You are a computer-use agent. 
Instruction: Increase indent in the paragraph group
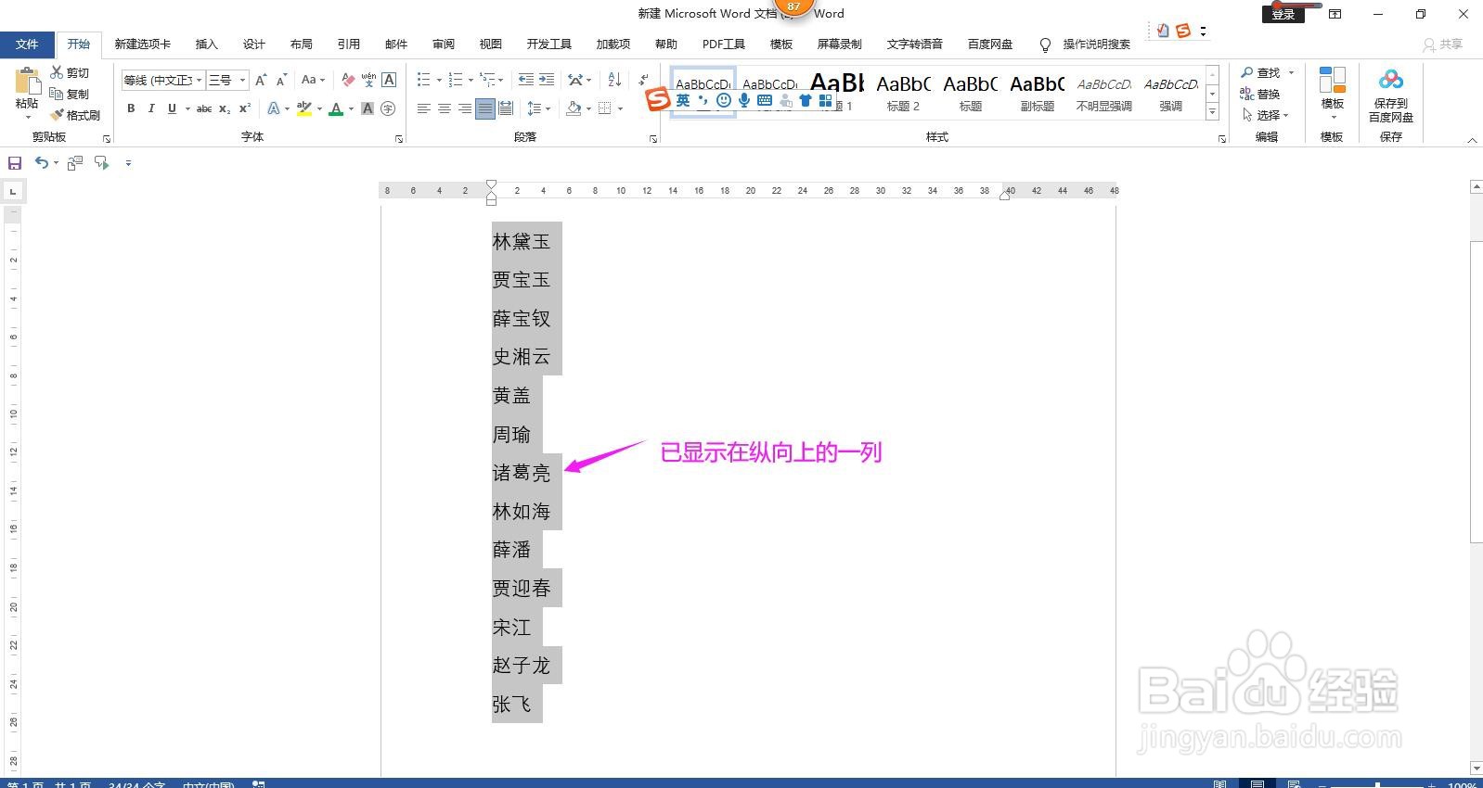547,80
